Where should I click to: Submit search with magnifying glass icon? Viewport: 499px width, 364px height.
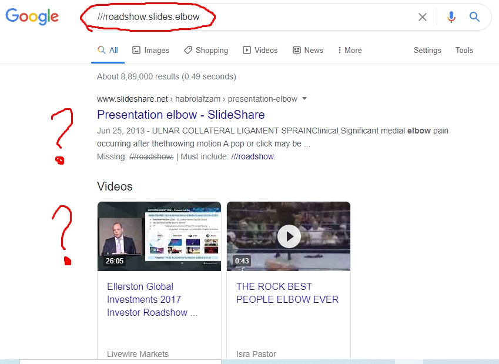tap(474, 16)
